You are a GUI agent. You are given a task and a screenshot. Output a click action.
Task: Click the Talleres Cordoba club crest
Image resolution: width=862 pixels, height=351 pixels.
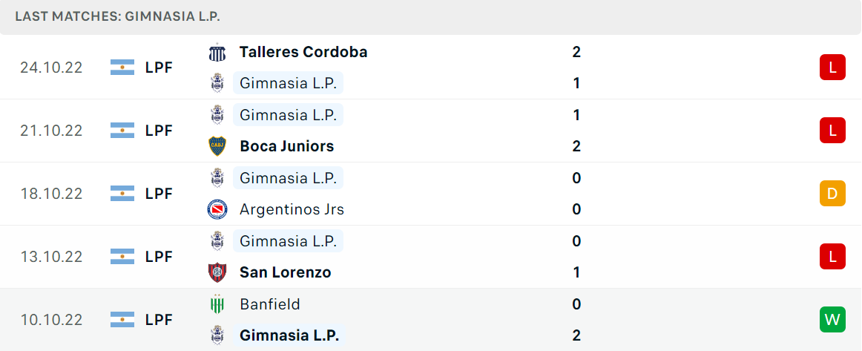point(217,52)
